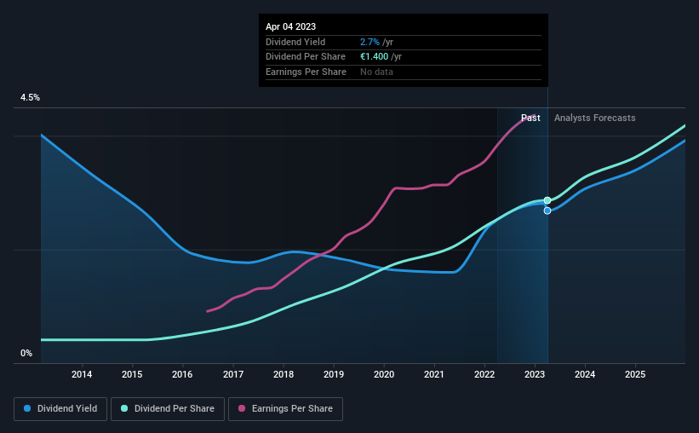The image size is (699, 433).
Task: Toggle the Earnings Per Share legend button
Action: tap(285, 409)
